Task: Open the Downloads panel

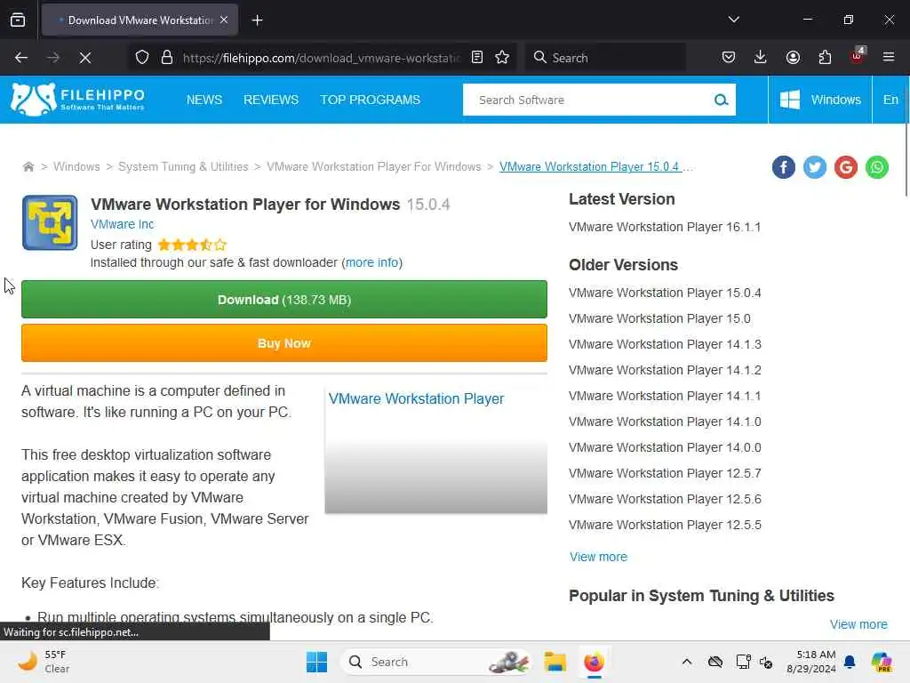Action: [761, 58]
